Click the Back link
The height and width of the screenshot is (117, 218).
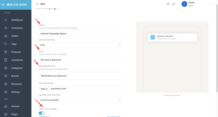tap(41, 4)
